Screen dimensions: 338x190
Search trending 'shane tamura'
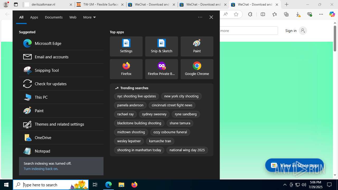click(180, 123)
